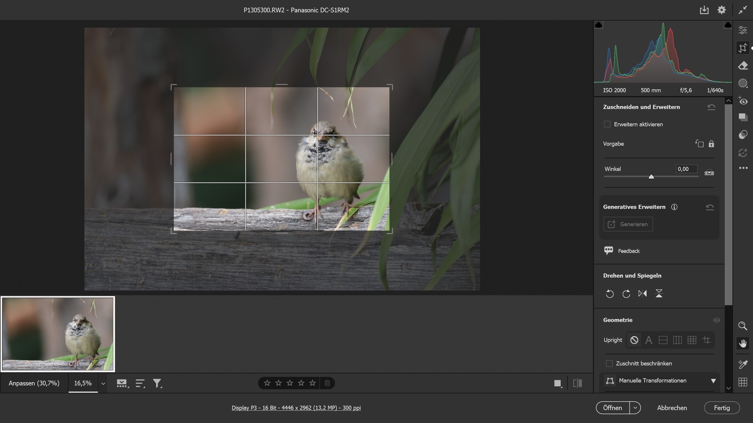Screen dimensions: 753x423
Task: Select Anpassen zoom fit option
Action: pos(34,383)
